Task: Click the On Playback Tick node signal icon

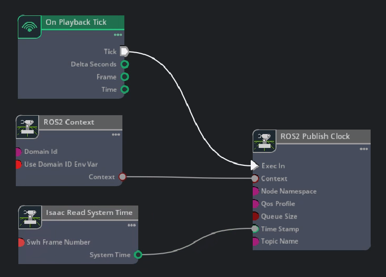Action: pyautogui.click(x=30, y=27)
